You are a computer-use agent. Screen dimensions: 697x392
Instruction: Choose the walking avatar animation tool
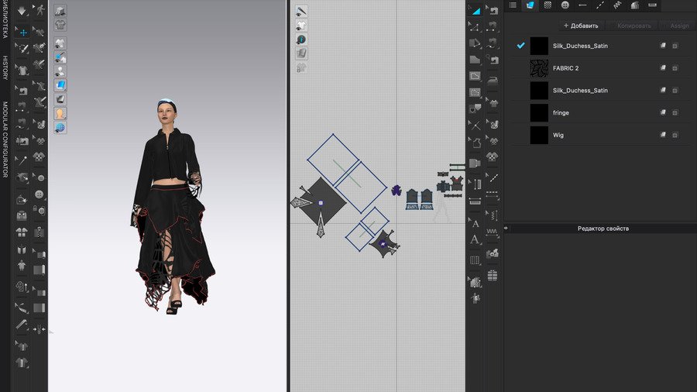[x=40, y=10]
